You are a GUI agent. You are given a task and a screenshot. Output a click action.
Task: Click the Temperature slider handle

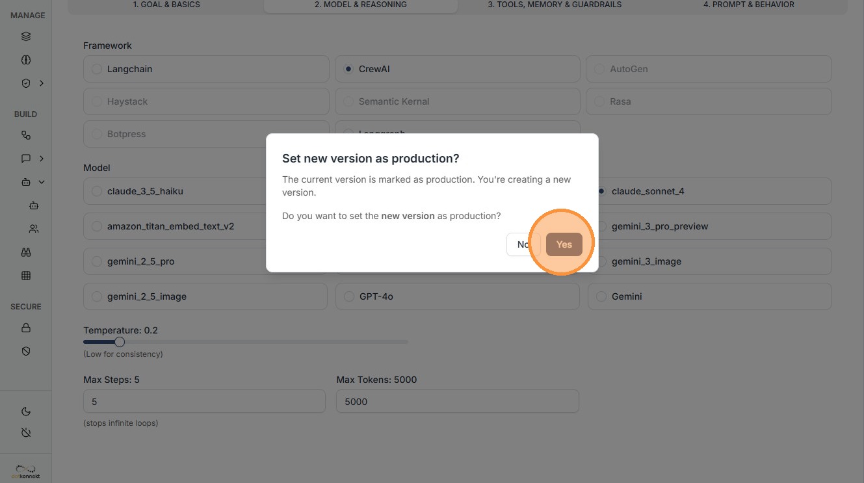click(x=120, y=342)
